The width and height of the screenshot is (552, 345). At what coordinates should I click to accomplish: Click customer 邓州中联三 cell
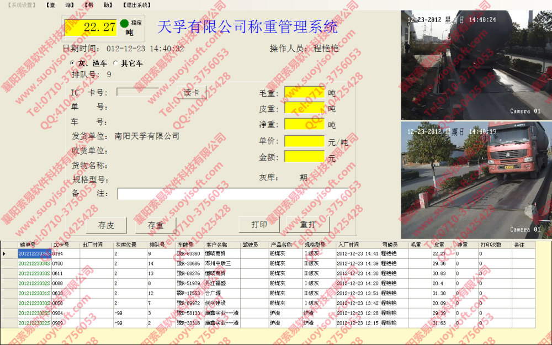tap(222, 263)
